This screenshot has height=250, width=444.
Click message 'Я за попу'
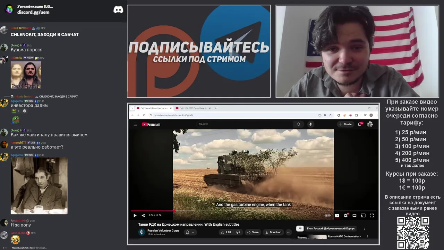(x=21, y=225)
